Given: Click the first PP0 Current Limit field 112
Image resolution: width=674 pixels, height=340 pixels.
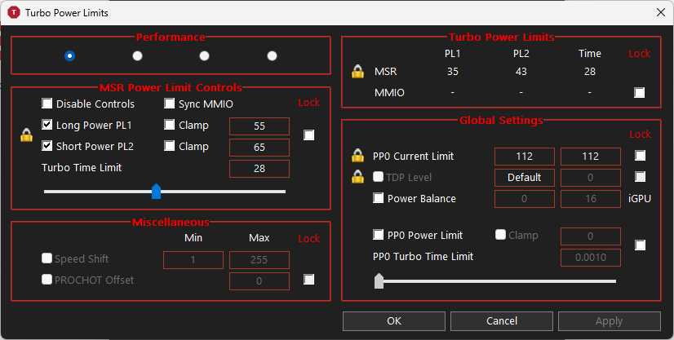Looking at the screenshot, I should 525,157.
